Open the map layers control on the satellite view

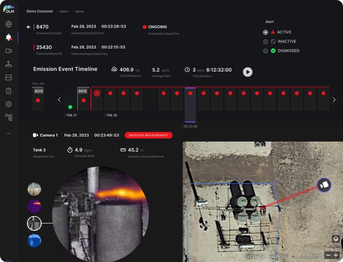coord(335,238)
